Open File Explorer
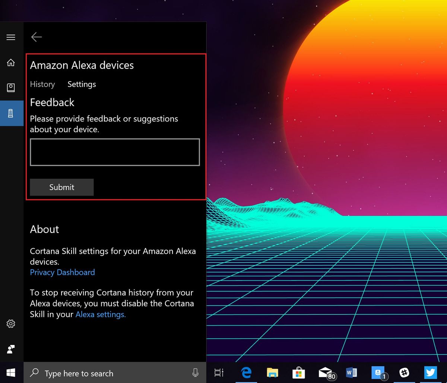The height and width of the screenshot is (383, 447). click(x=272, y=373)
